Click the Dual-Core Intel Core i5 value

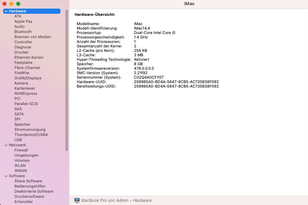tap(154, 33)
